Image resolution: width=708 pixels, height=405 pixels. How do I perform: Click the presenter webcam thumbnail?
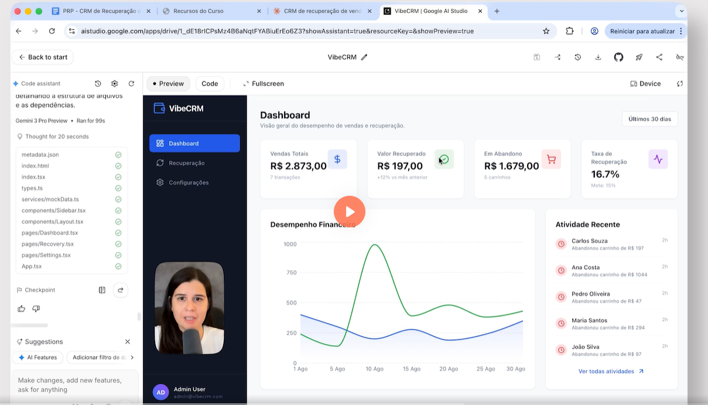point(189,308)
